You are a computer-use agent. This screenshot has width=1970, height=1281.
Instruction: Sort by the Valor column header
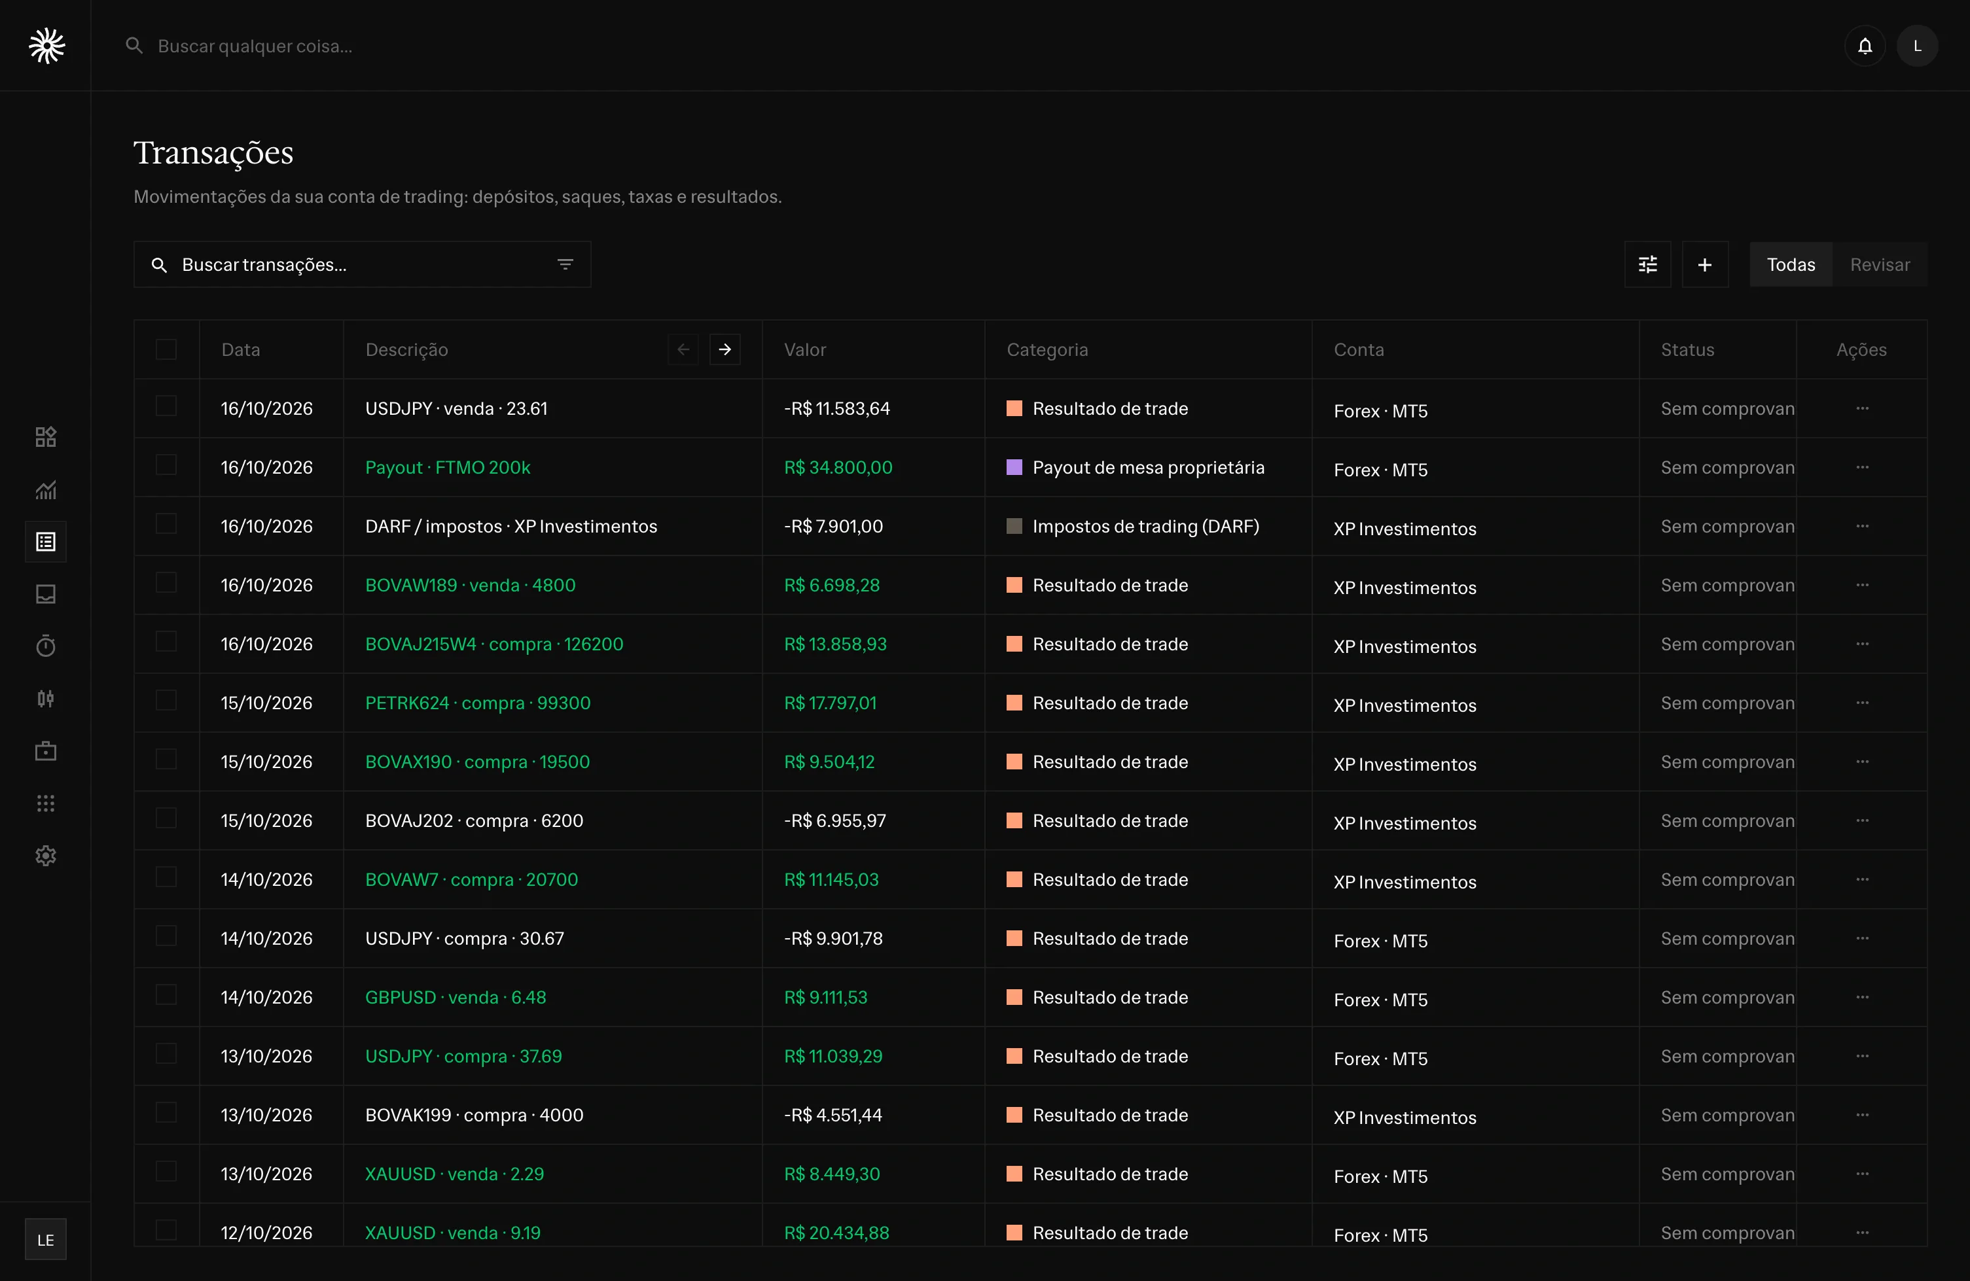tap(804, 349)
